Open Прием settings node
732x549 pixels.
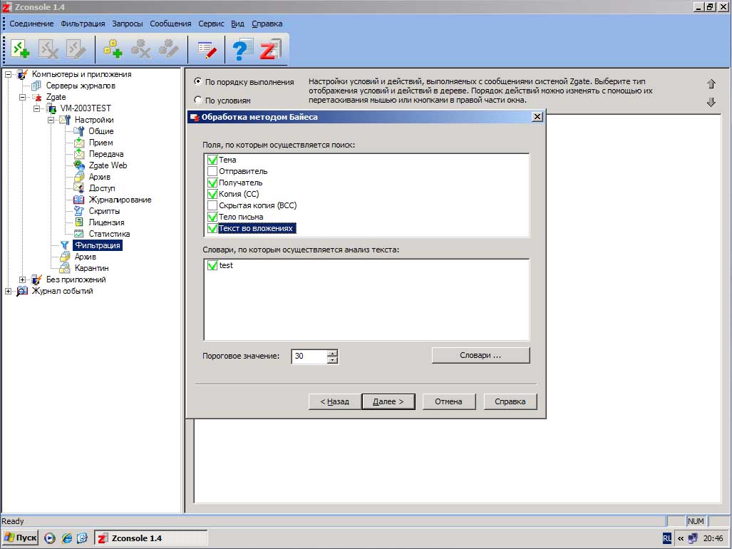100,143
